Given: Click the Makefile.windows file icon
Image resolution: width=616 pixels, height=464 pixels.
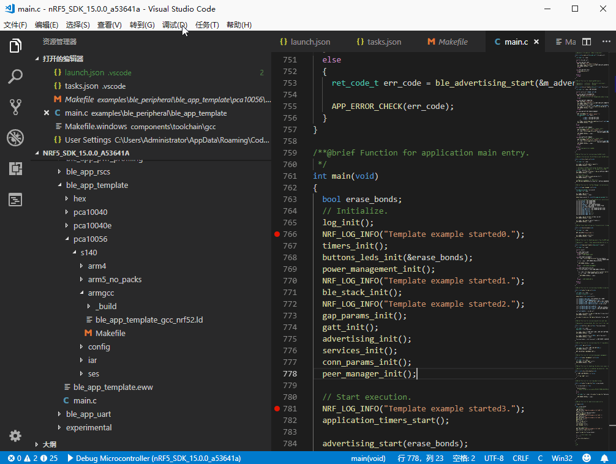Looking at the screenshot, I should tap(59, 126).
